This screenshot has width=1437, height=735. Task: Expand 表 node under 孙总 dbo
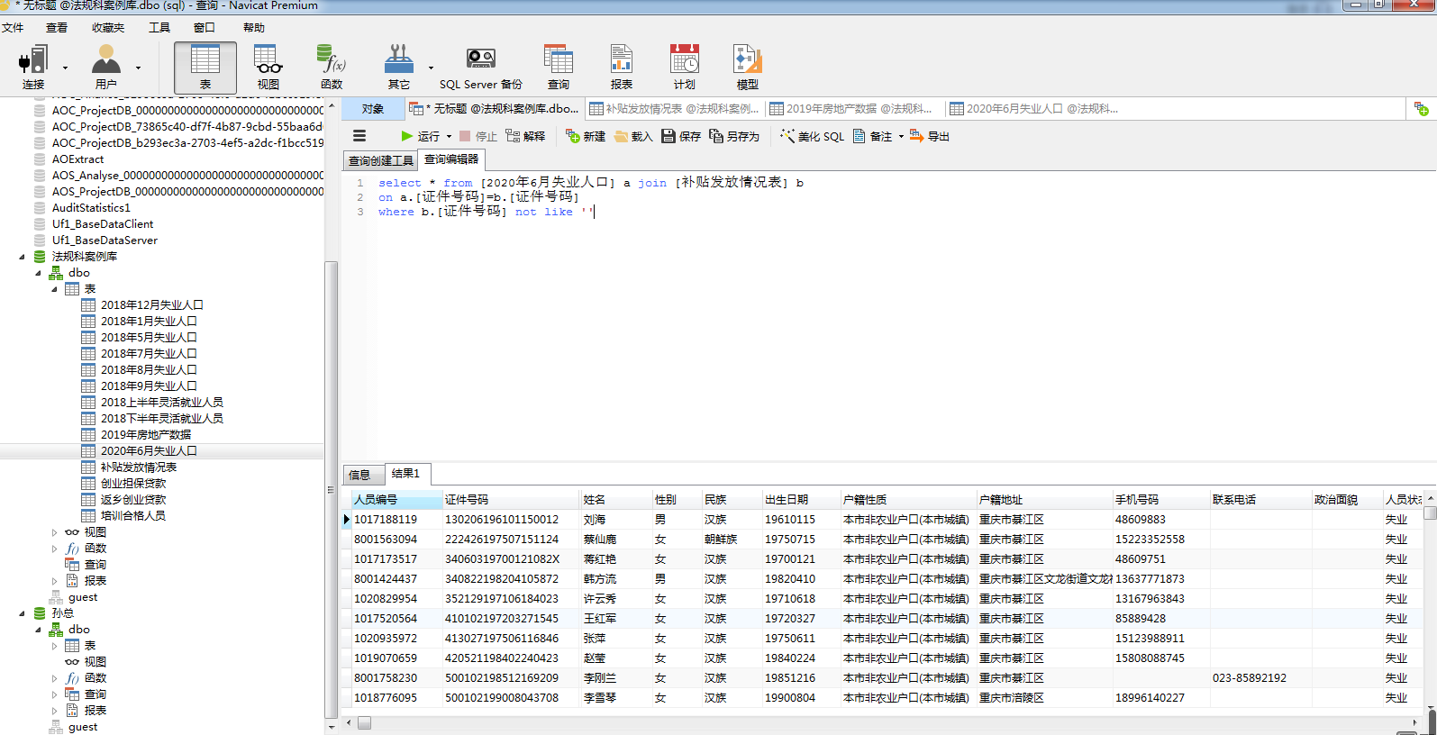click(55, 646)
